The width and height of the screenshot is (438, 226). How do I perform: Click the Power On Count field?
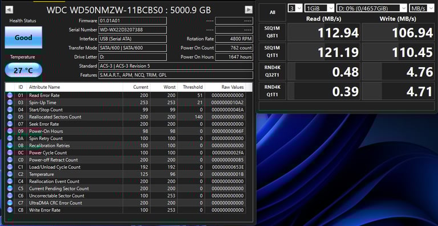[234, 48]
